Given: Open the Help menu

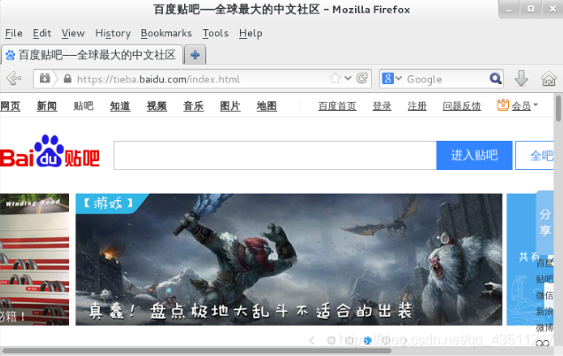Looking at the screenshot, I should pyautogui.click(x=251, y=33).
